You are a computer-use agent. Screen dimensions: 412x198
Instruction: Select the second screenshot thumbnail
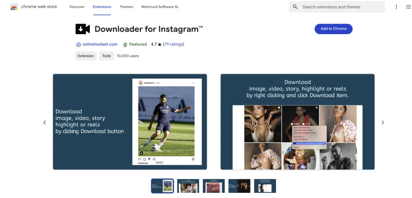click(x=188, y=186)
